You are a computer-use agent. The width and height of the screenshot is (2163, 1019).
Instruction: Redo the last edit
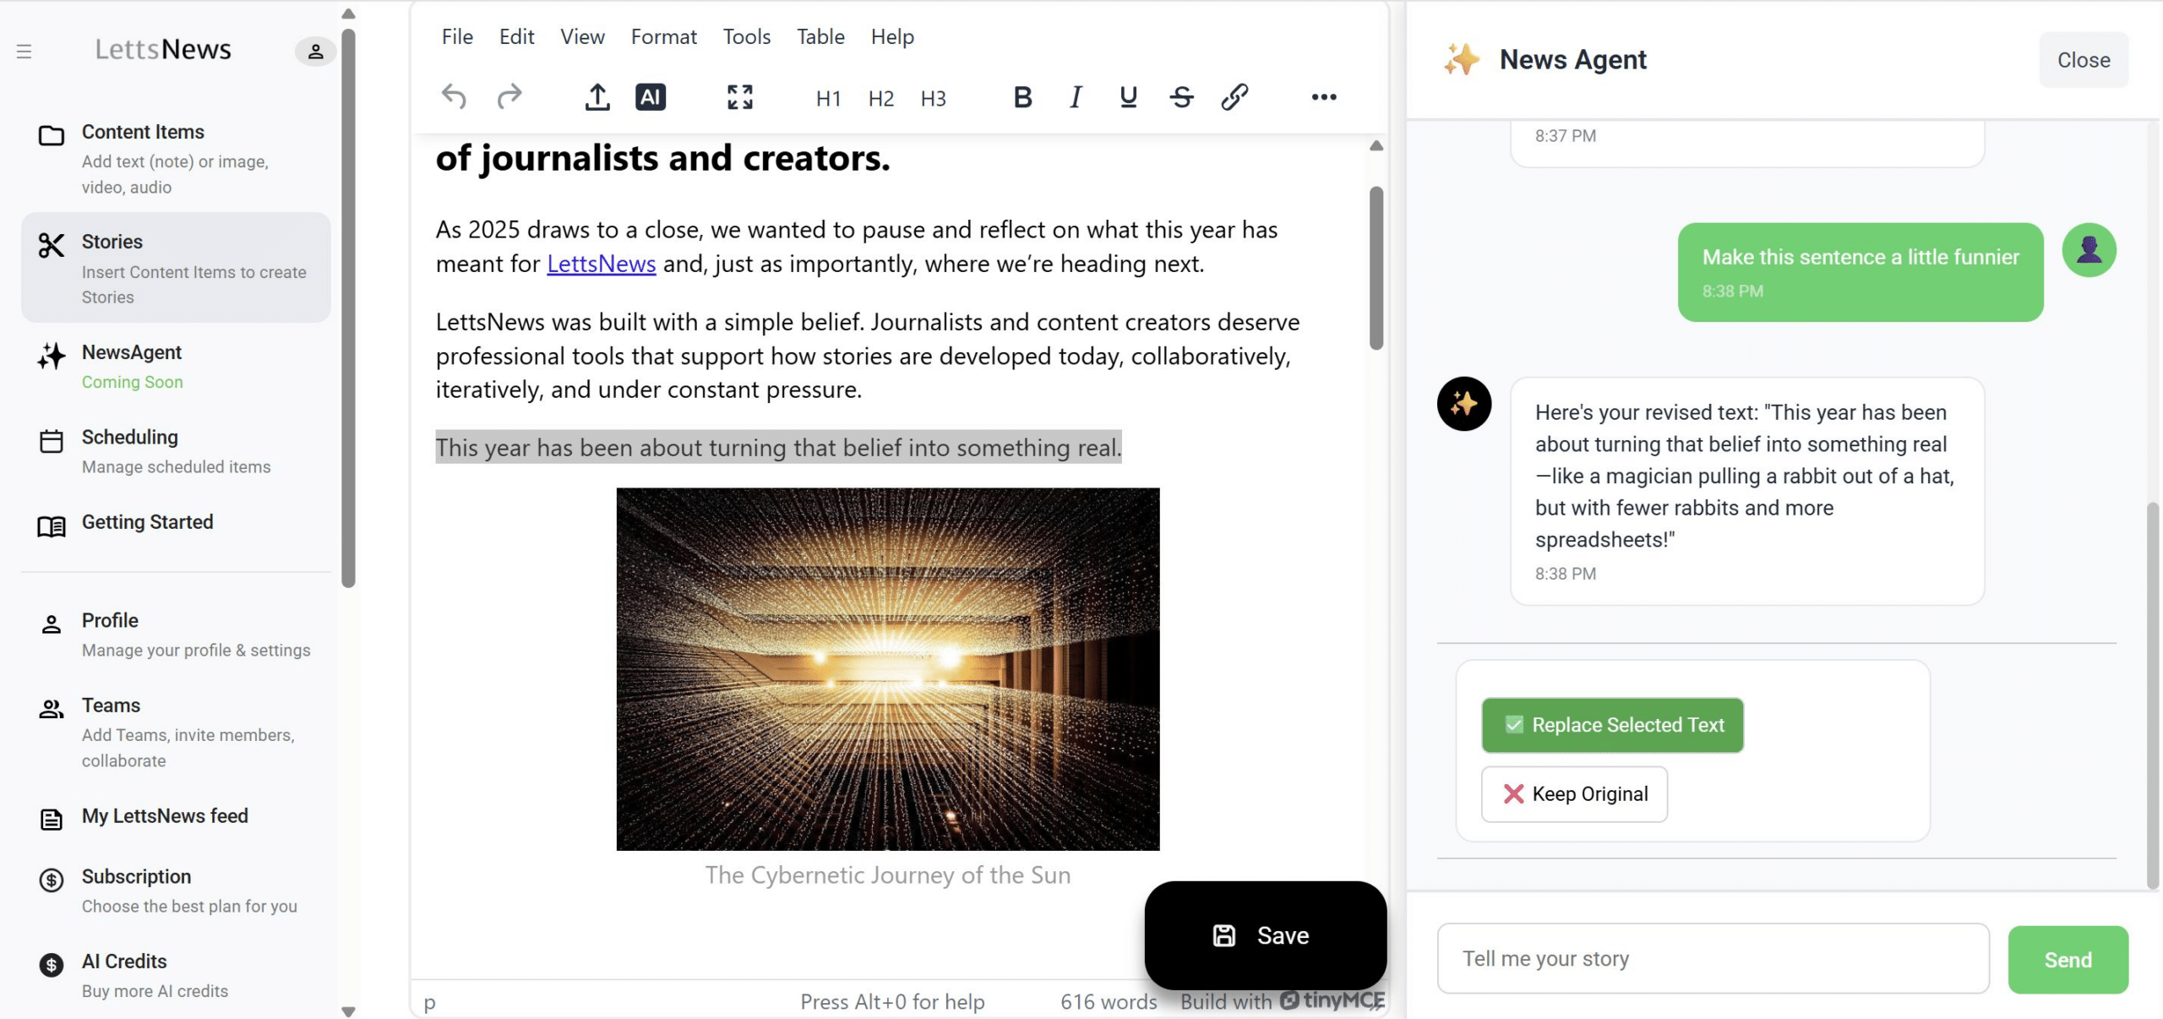point(509,97)
